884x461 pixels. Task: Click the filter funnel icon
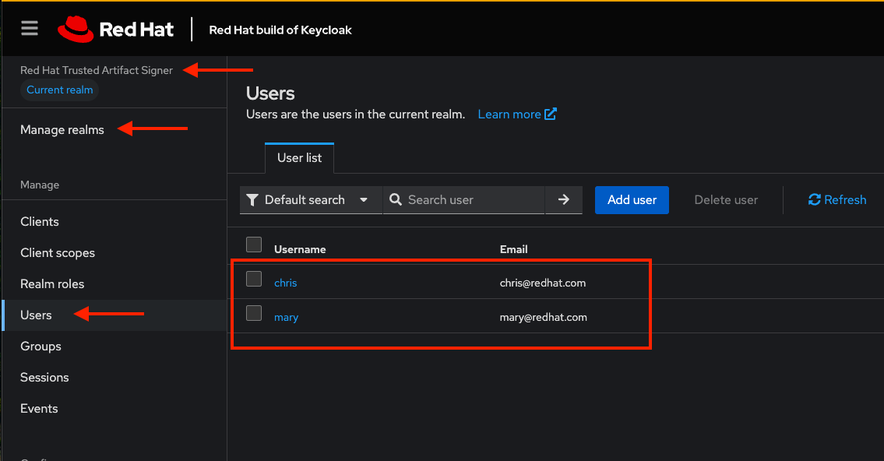tap(252, 200)
